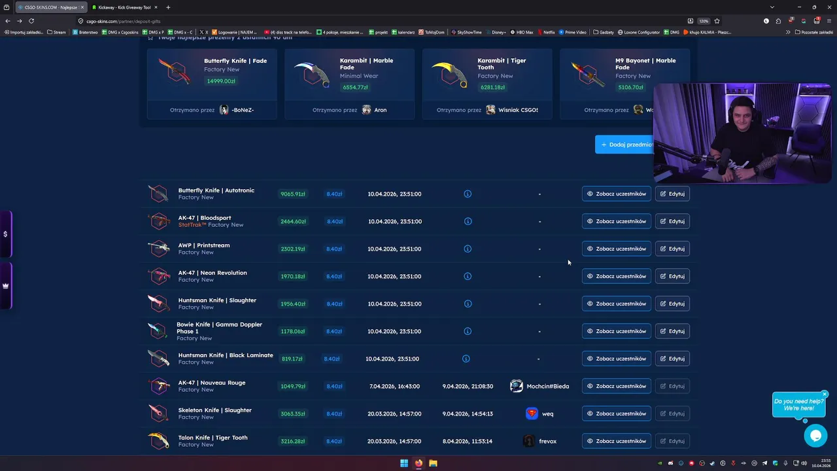Click frevox avatar in Talon Knife row

[x=529, y=441]
